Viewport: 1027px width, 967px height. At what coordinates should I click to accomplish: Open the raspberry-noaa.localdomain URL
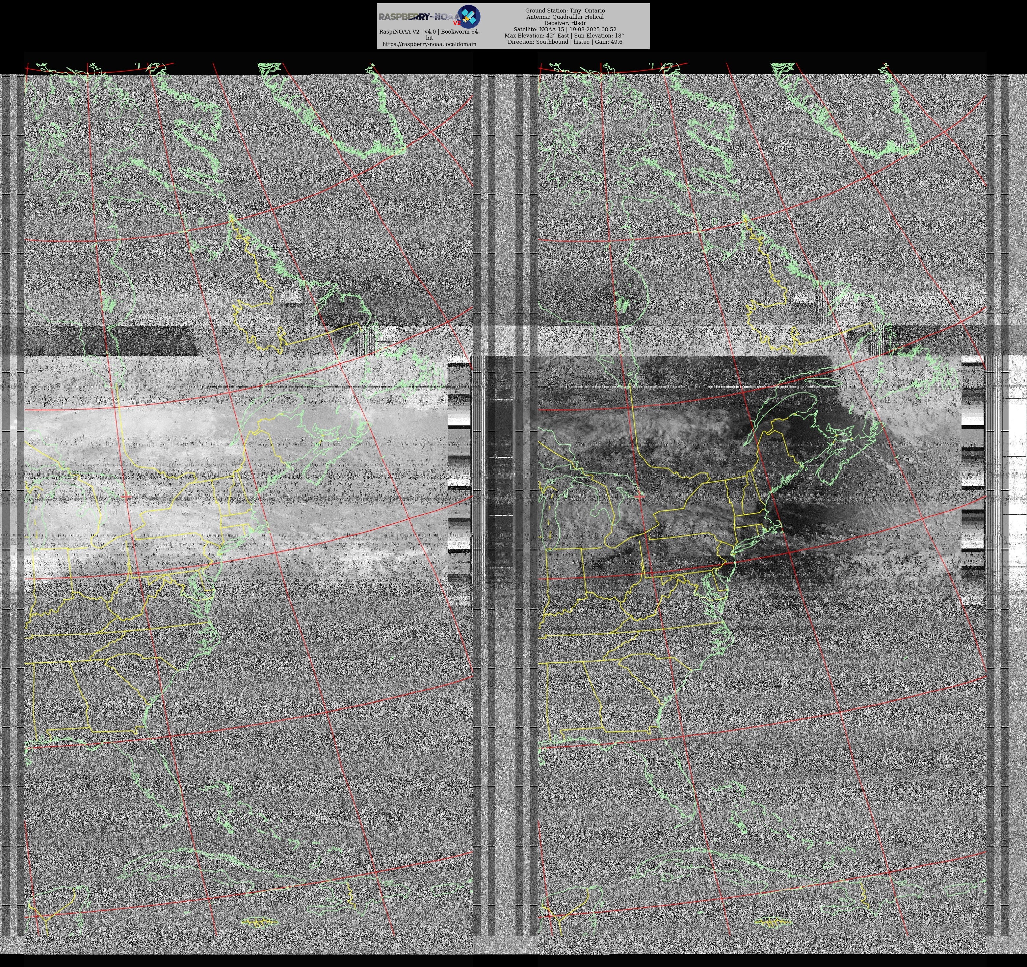click(x=429, y=44)
